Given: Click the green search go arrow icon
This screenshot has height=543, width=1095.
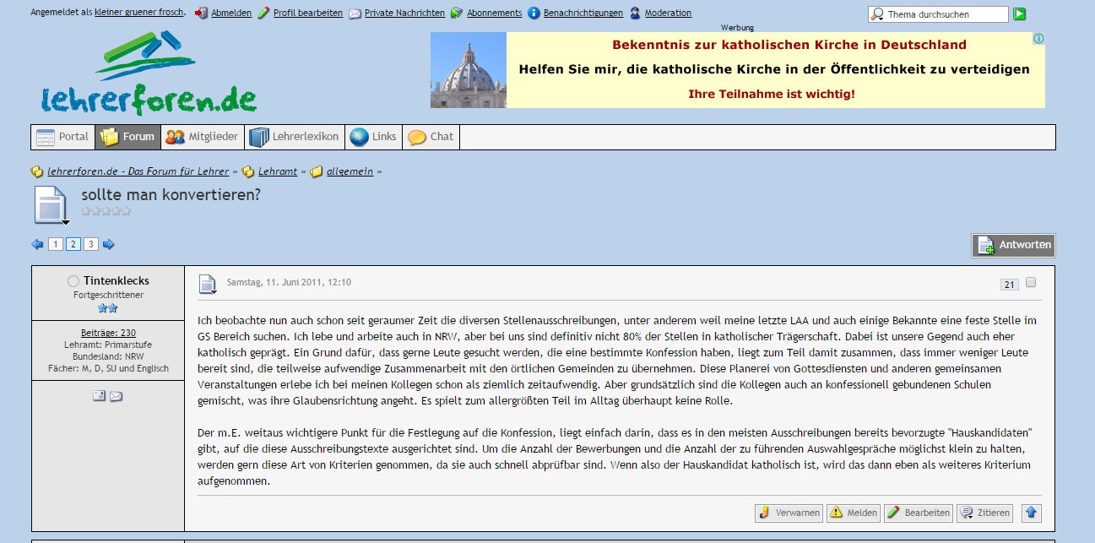Looking at the screenshot, I should pyautogui.click(x=1020, y=14).
